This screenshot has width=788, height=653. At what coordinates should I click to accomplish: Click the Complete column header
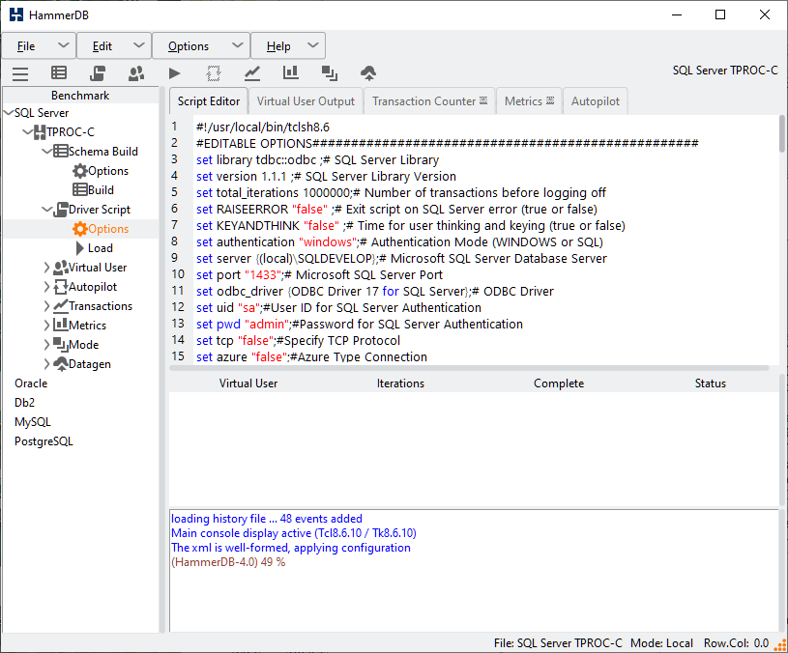coord(559,383)
